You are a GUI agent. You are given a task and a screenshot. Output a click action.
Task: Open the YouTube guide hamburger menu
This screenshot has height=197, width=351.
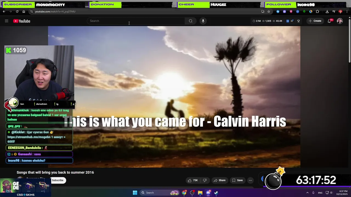point(7,21)
